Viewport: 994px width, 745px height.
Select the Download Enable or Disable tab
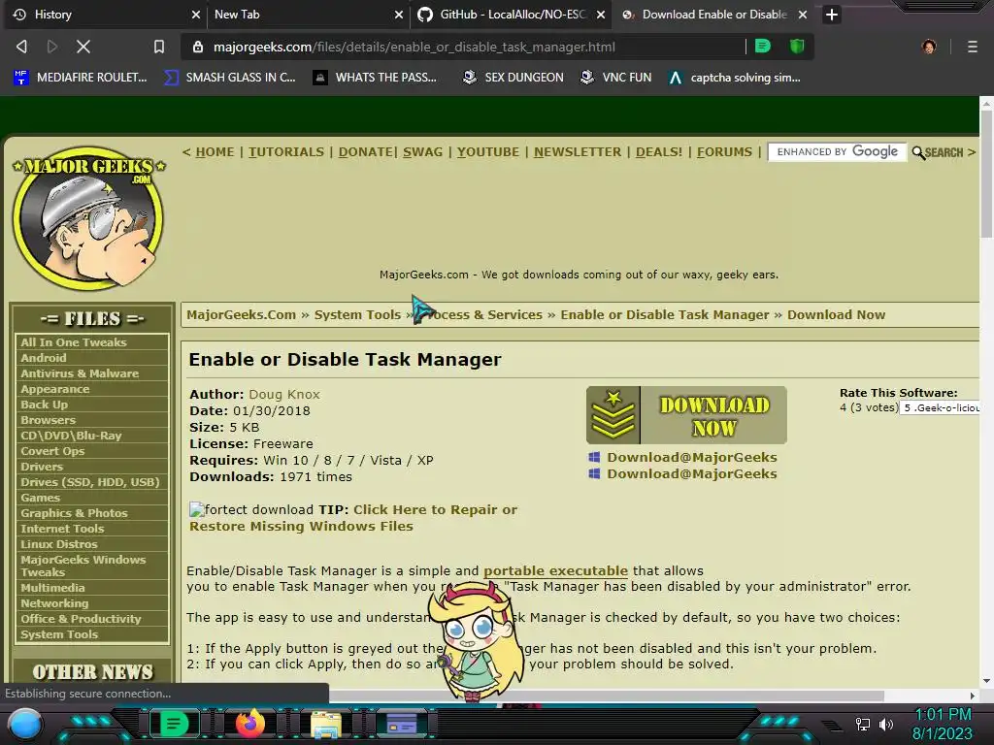713,15
